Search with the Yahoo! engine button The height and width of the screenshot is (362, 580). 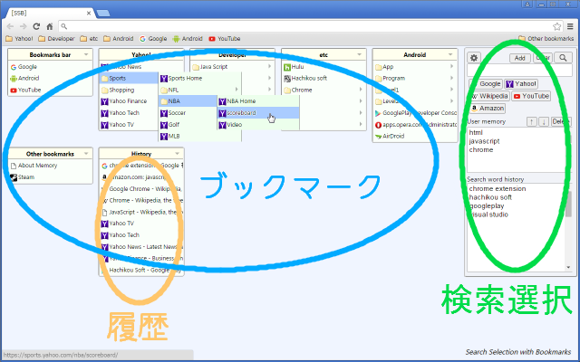click(x=521, y=84)
